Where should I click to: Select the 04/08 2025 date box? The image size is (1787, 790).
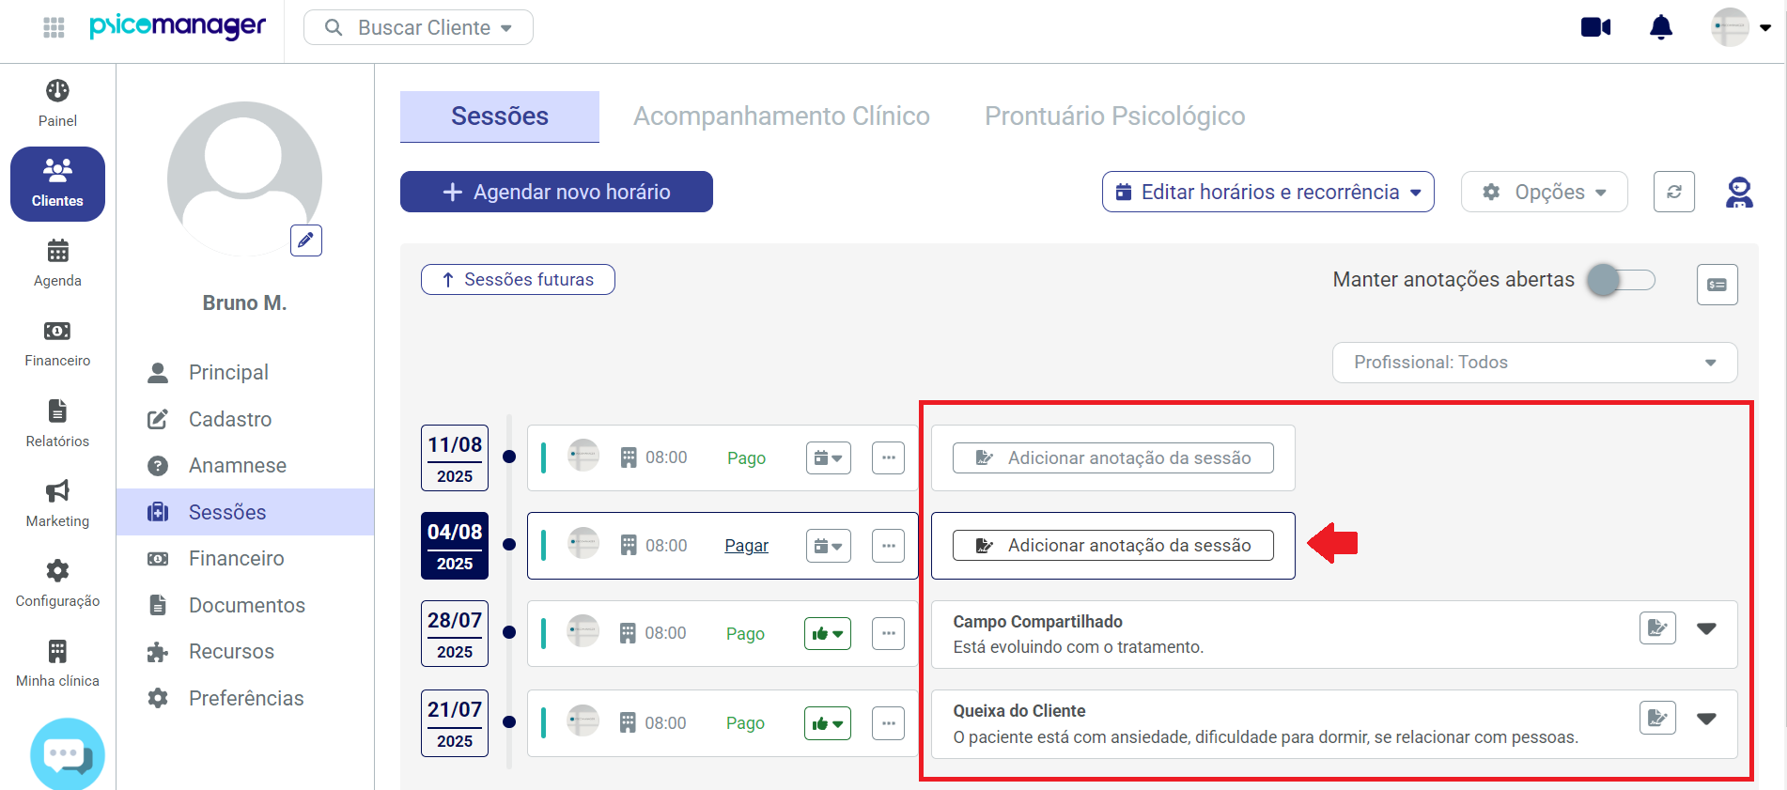455,546
